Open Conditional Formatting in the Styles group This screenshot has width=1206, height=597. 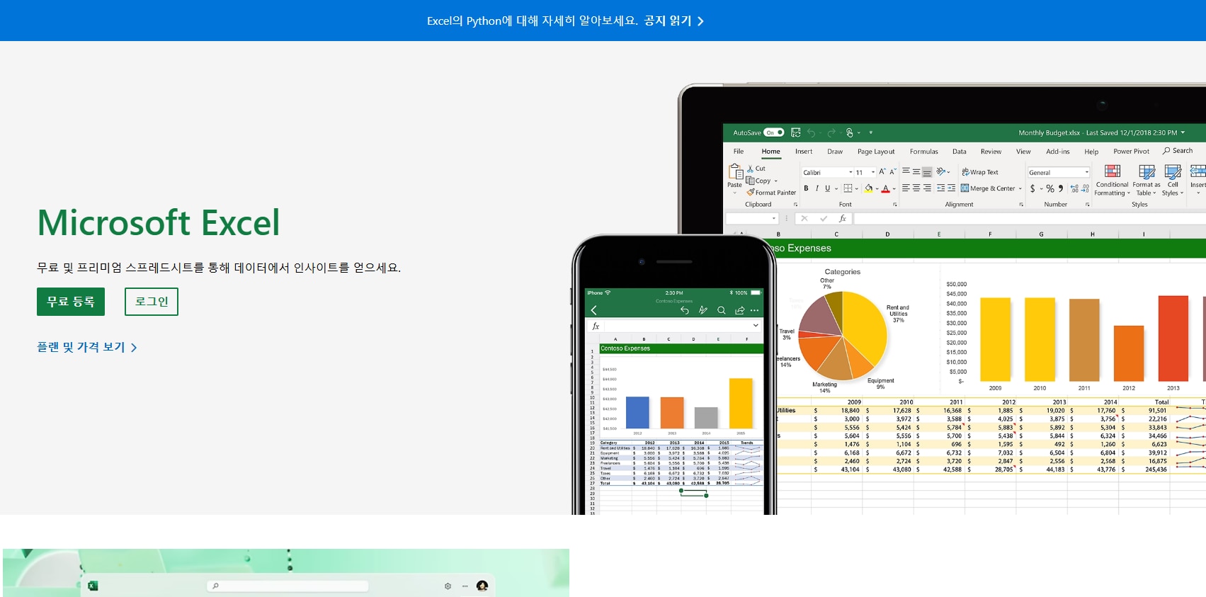click(x=1113, y=180)
